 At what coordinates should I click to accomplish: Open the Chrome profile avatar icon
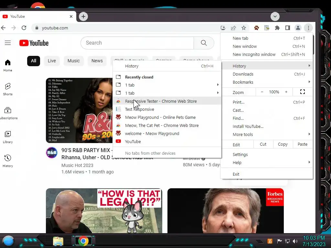298,28
